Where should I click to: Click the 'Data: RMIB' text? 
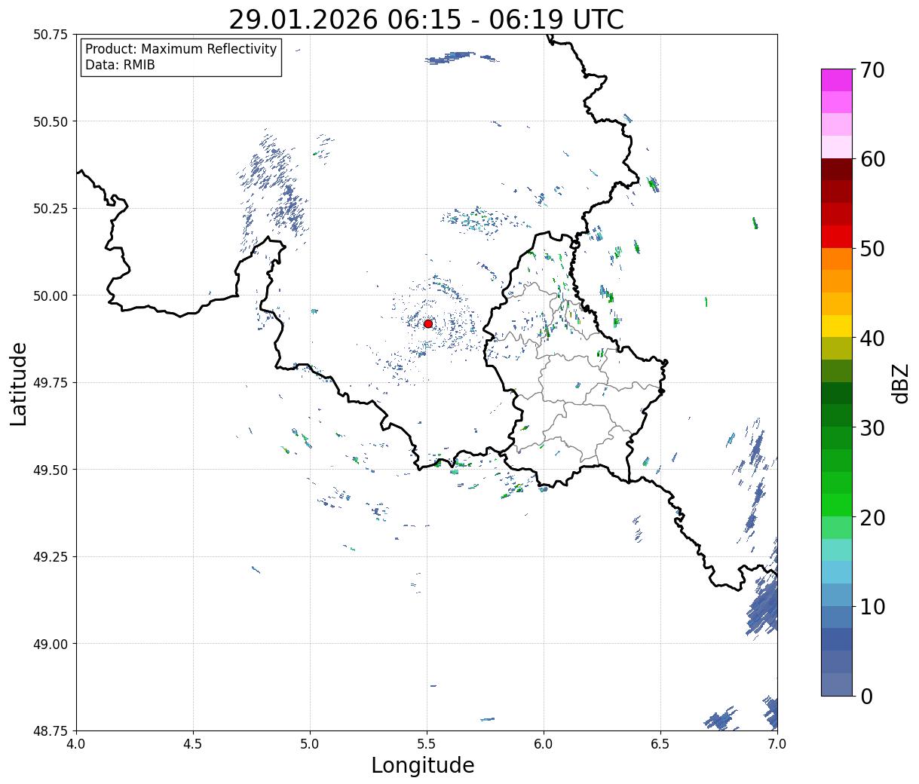pos(120,65)
